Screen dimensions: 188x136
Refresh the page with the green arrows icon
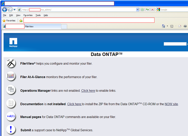click(147, 10)
